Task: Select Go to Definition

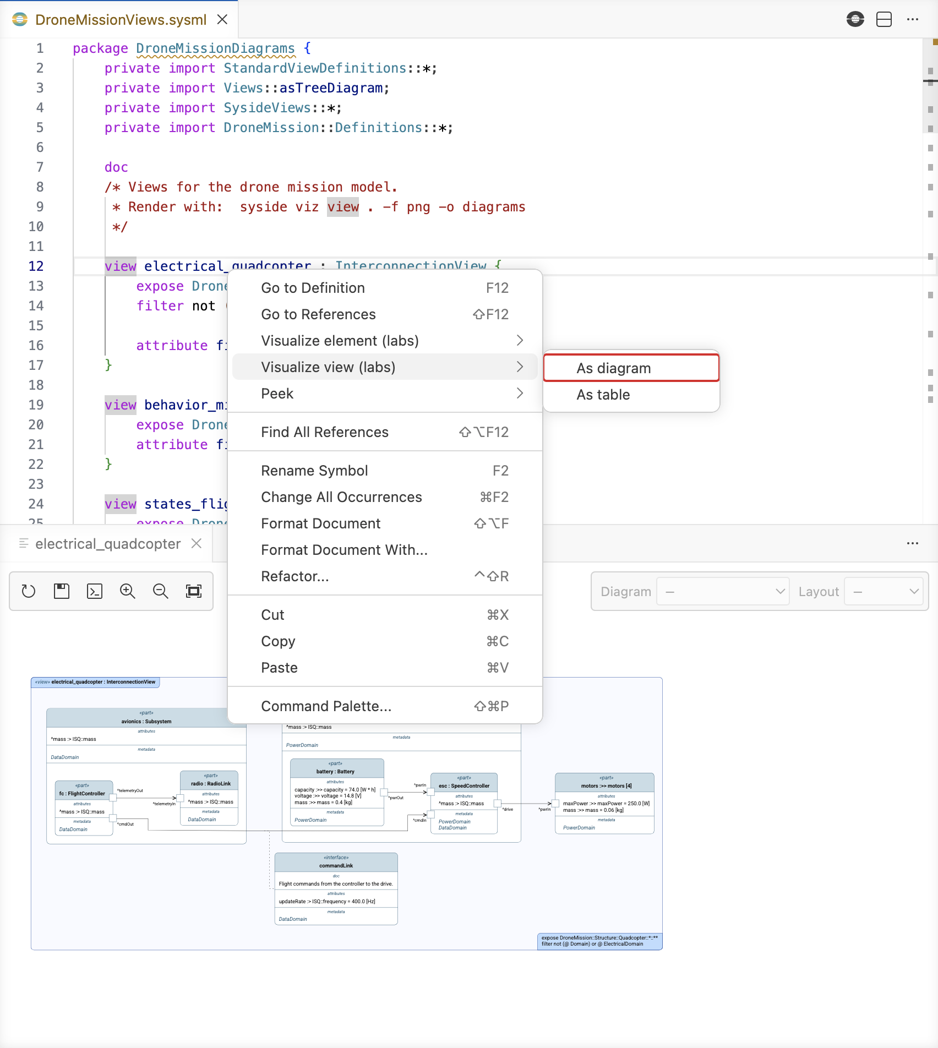Action: 385,288
